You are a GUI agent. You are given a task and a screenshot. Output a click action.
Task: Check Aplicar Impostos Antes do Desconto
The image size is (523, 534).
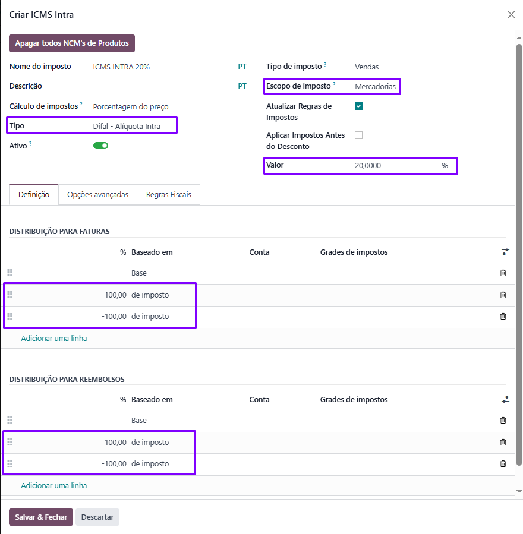pos(358,135)
